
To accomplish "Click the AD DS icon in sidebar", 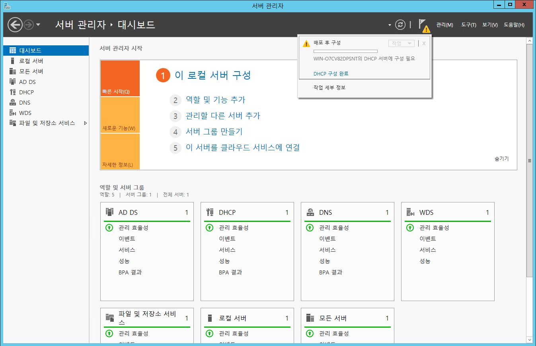I will tap(13, 82).
